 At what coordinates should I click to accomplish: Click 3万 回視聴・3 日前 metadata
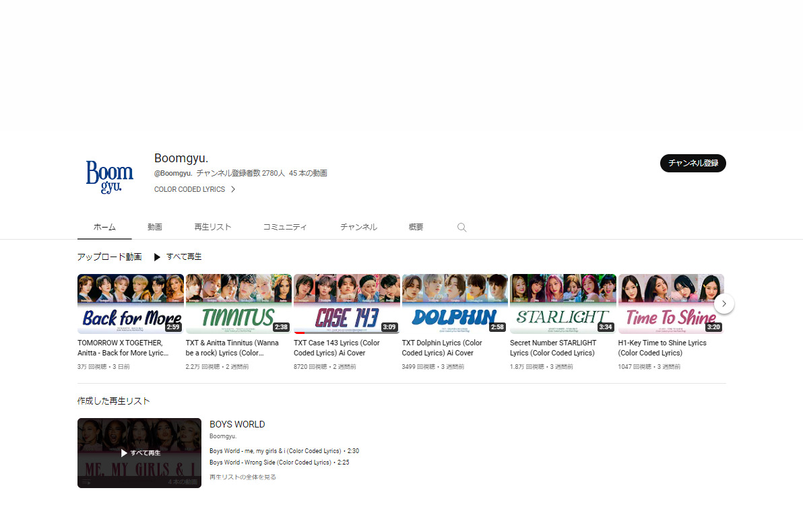[x=104, y=367]
